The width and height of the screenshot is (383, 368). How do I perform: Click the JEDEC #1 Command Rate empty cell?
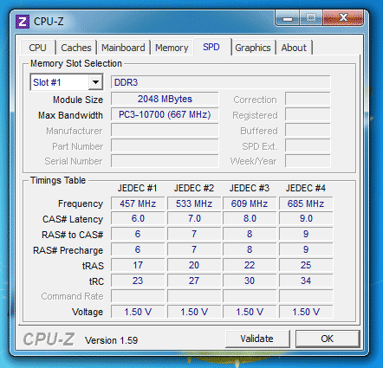(138, 296)
